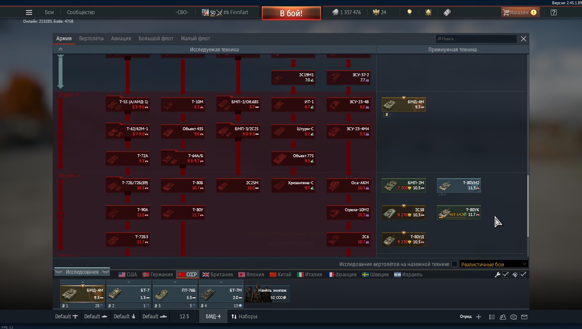The width and height of the screenshot is (582, 329).
Task: Open Наборы presets menu
Action: click(244, 317)
